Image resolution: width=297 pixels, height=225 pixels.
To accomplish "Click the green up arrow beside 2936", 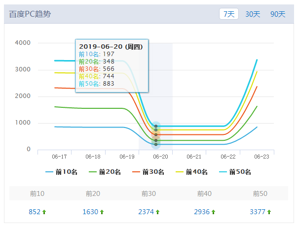I will click(x=213, y=212).
